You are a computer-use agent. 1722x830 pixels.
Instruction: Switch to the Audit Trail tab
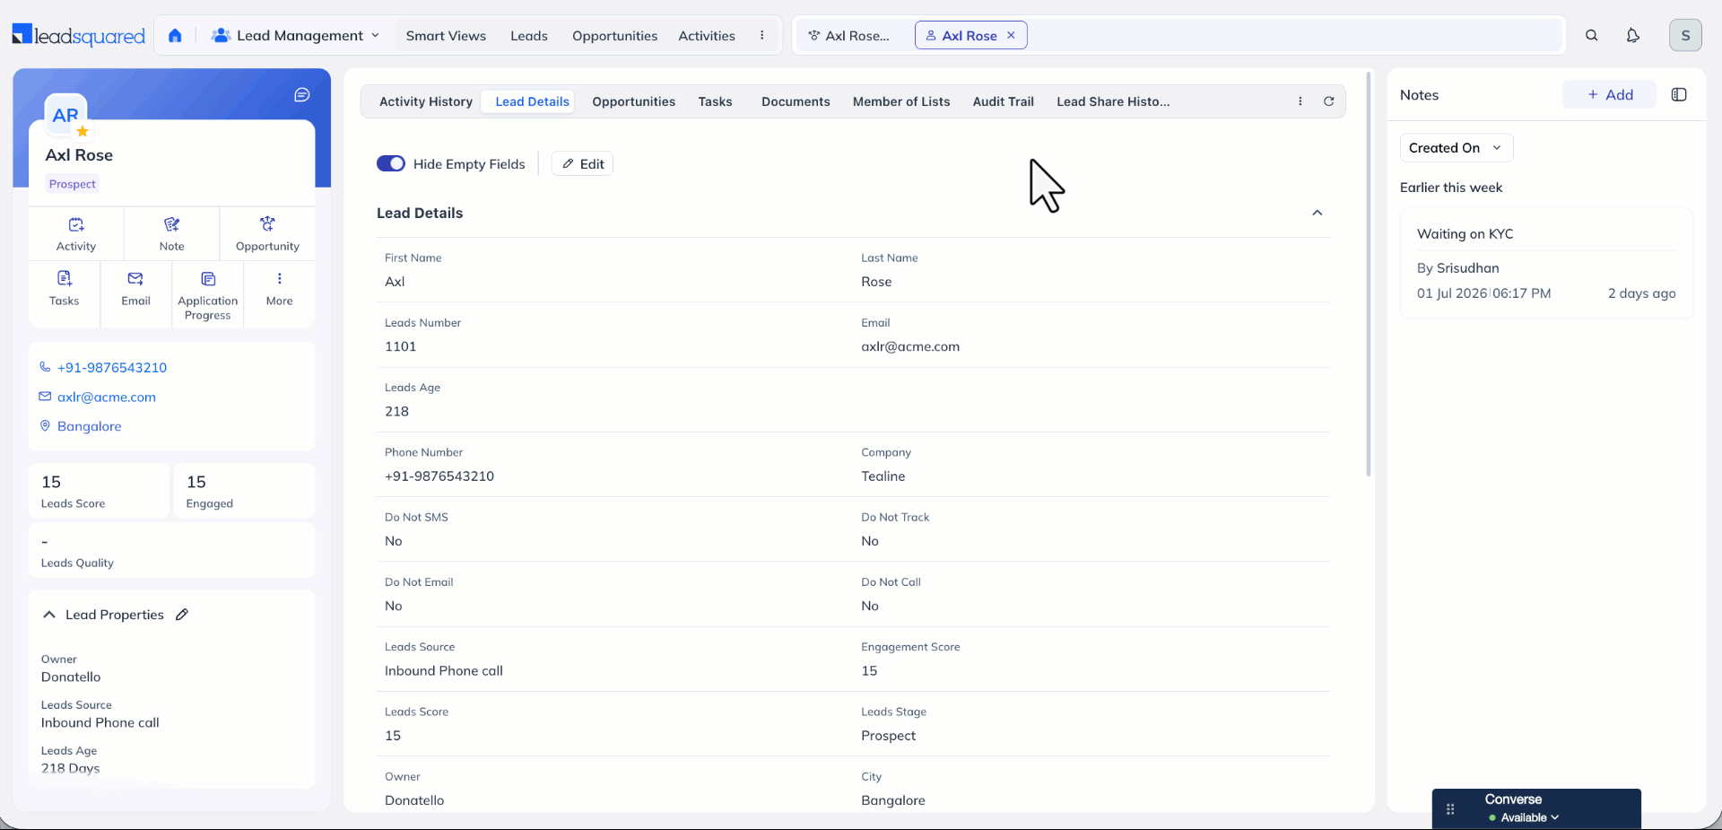coord(1003,101)
